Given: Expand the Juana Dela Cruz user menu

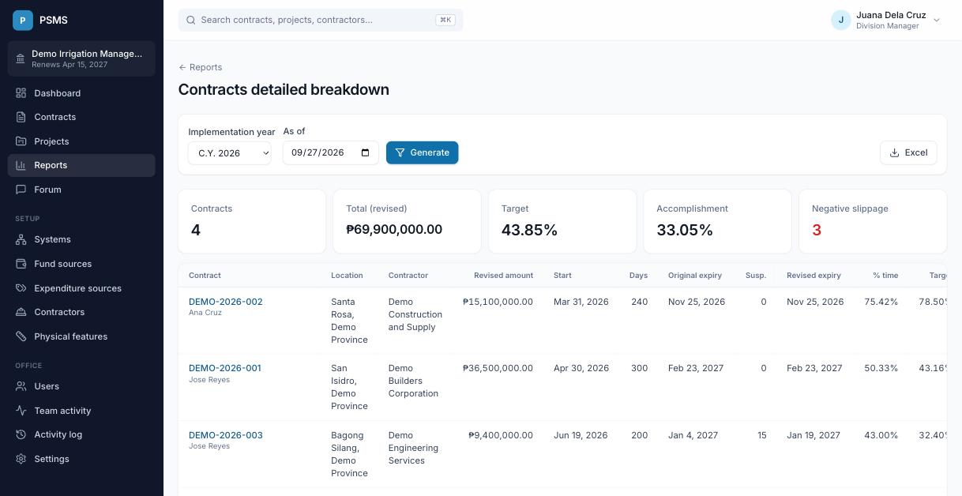Looking at the screenshot, I should (886, 20).
